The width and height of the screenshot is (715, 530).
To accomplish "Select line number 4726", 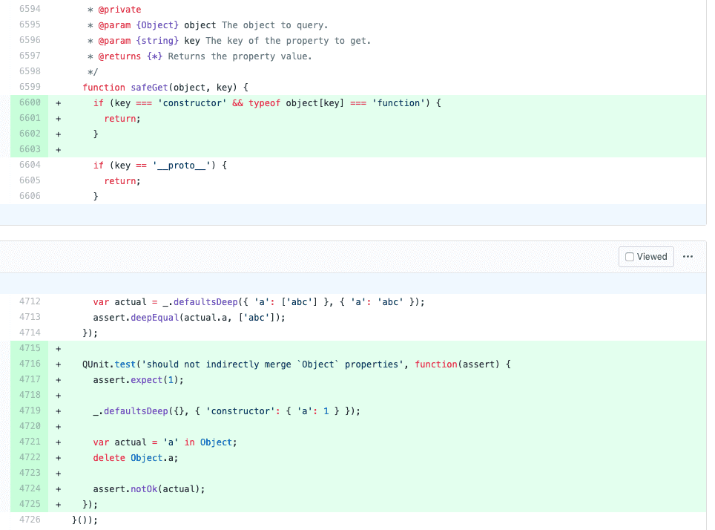I will [x=30, y=520].
